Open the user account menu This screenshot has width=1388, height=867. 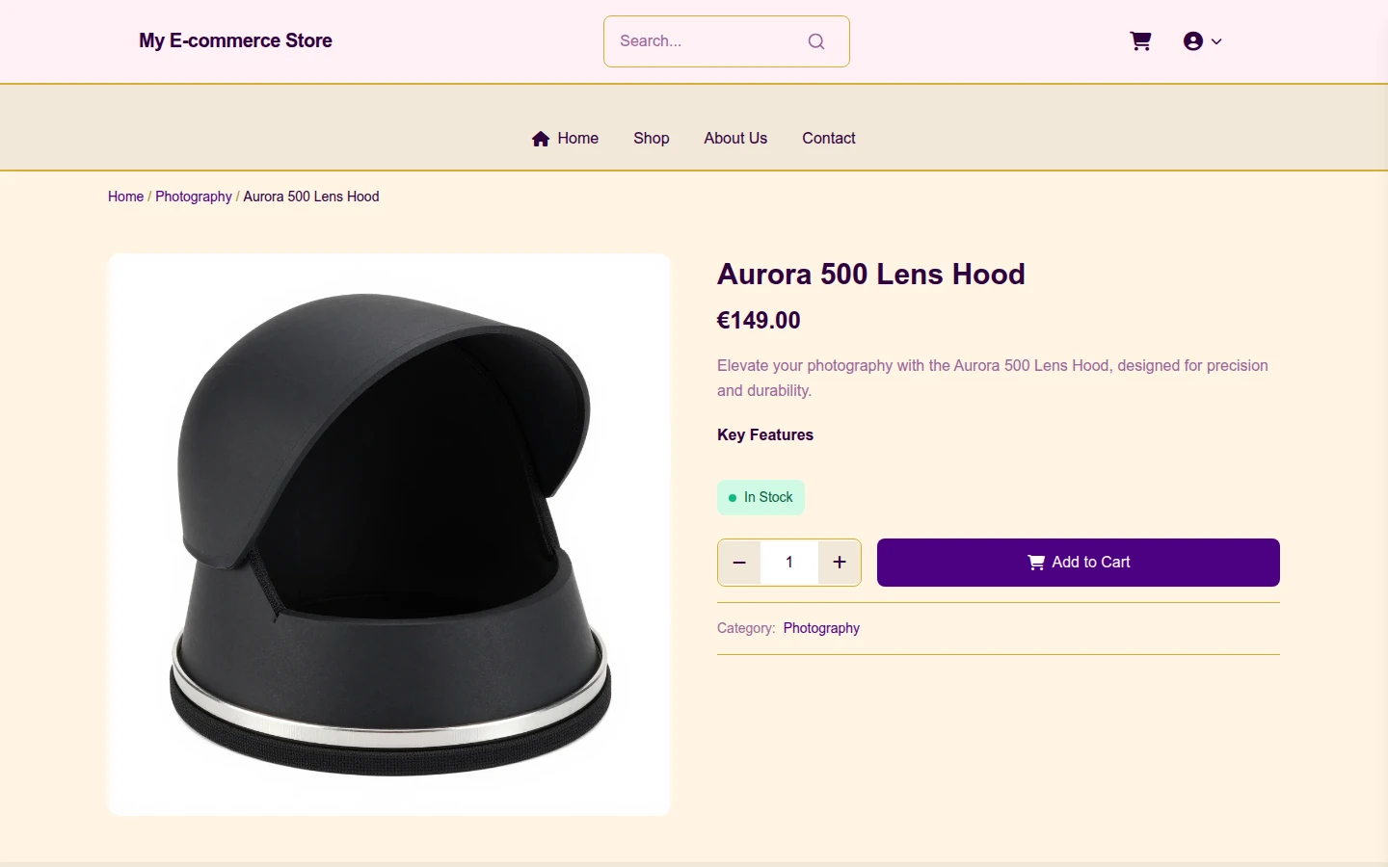coord(1202,41)
